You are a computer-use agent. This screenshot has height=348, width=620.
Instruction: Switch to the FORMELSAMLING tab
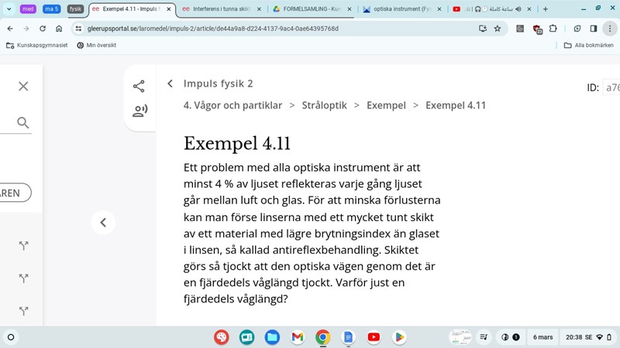312,9
